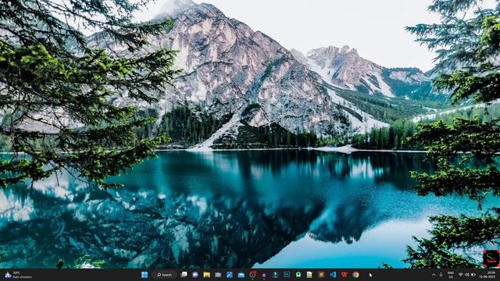Launch Google Chrome from the taskbar
The image size is (500, 281).
point(355,275)
